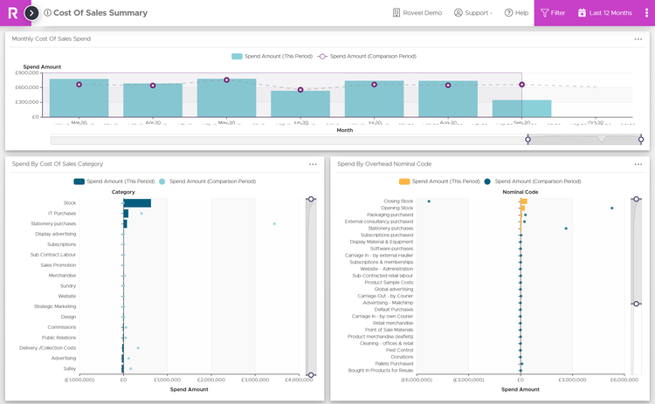655x404 pixels.
Task: Click the Help link
Action: [516, 13]
